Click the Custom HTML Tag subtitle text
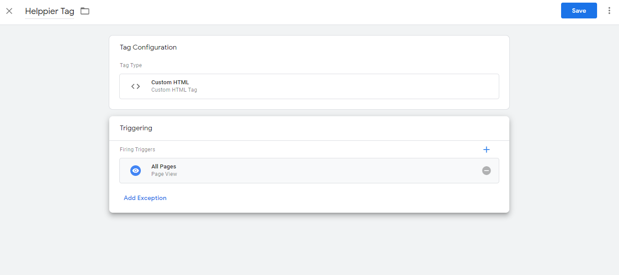 point(174,90)
